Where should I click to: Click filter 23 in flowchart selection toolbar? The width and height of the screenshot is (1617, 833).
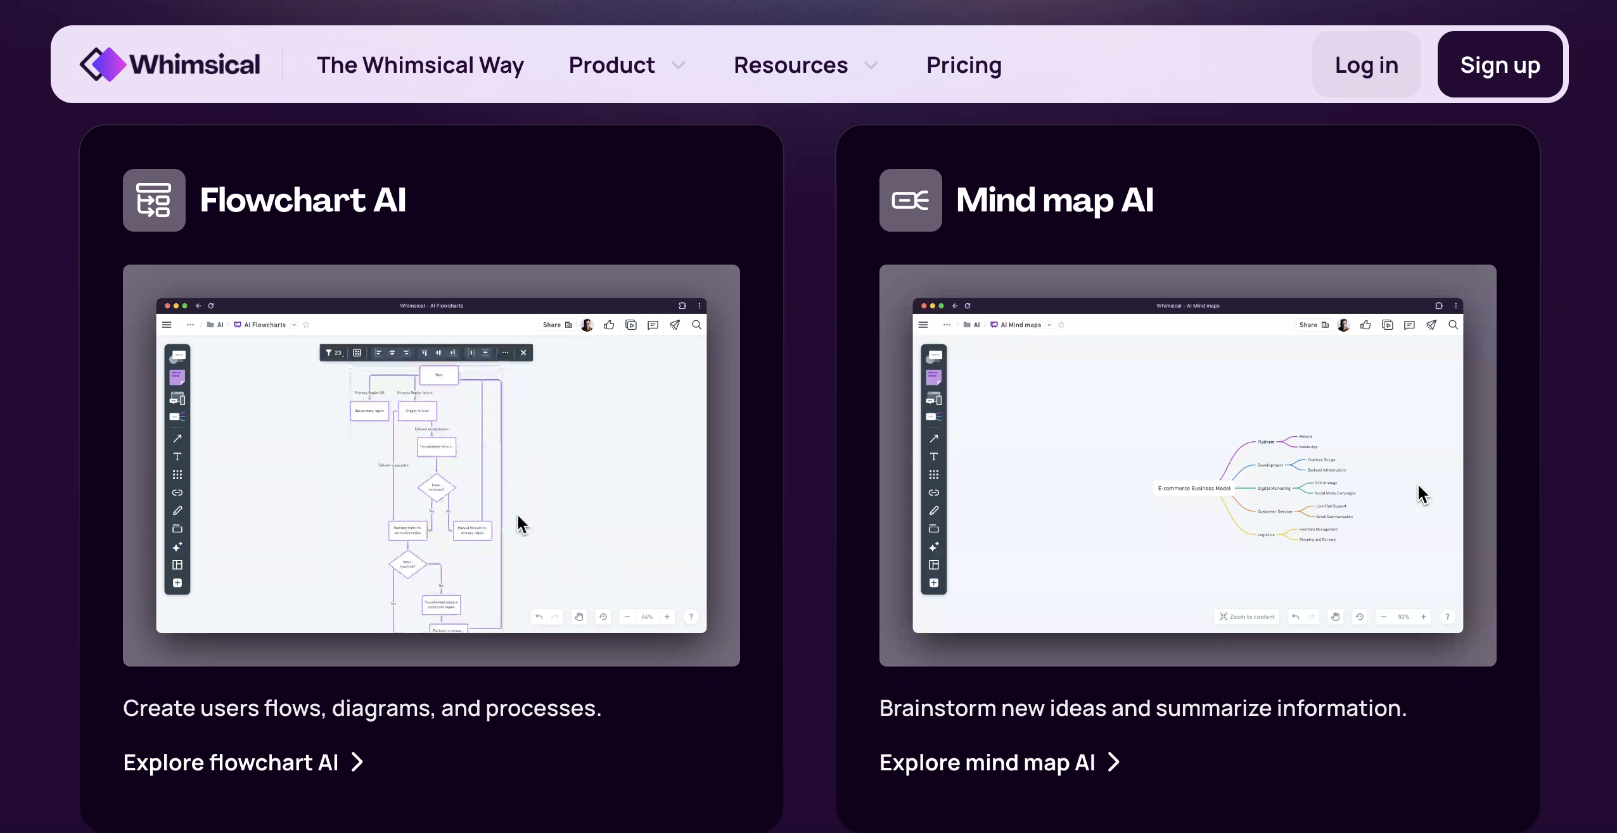pyautogui.click(x=334, y=353)
